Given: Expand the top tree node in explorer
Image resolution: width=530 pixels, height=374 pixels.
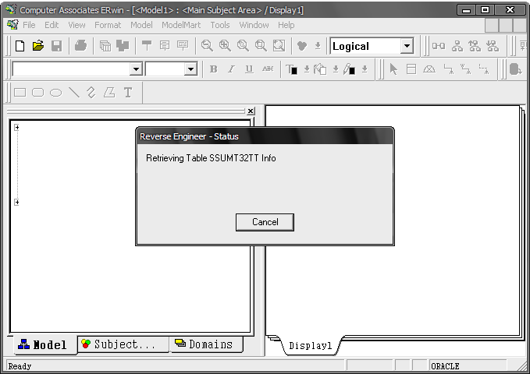Looking at the screenshot, I should (x=16, y=127).
